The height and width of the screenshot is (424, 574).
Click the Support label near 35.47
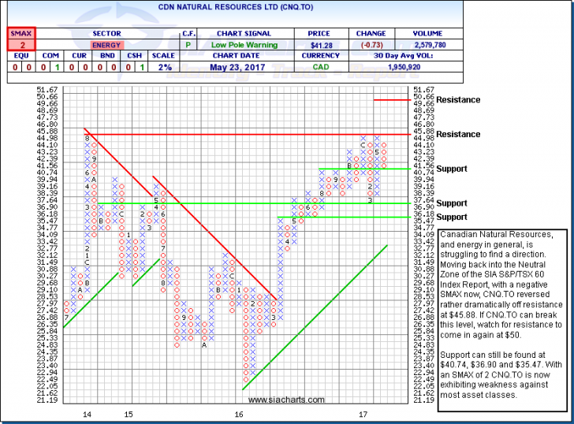452,217
